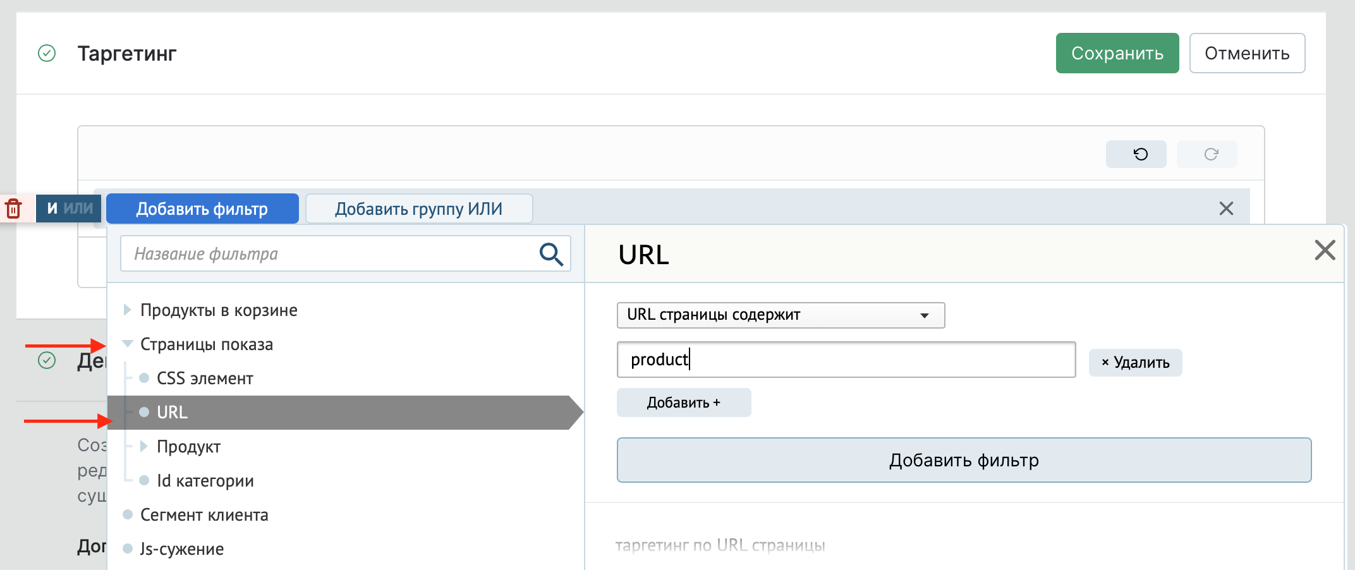This screenshot has width=1355, height=570.
Task: Switch the group operator to ИЛИ
Action: (78, 209)
